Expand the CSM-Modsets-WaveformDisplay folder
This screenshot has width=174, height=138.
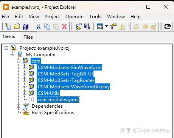click(x=25, y=87)
